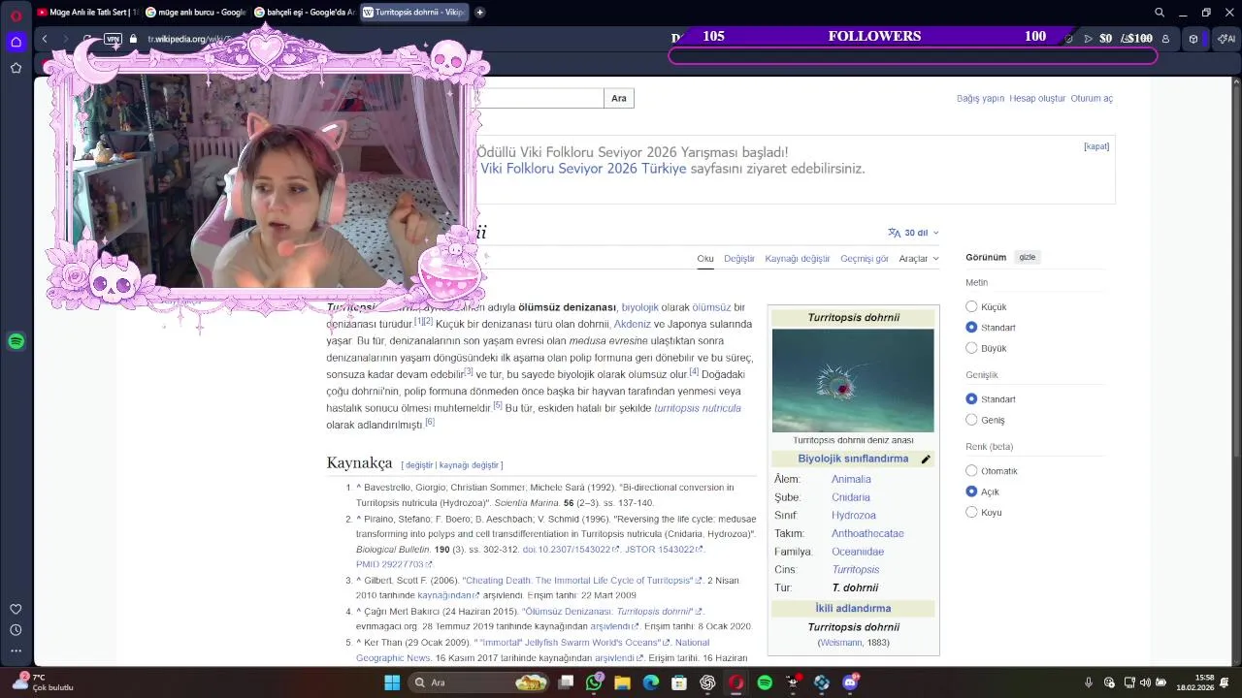The height and width of the screenshot is (698, 1242).
Task: Open Microsoft Store from the taskbar
Action: point(679,682)
